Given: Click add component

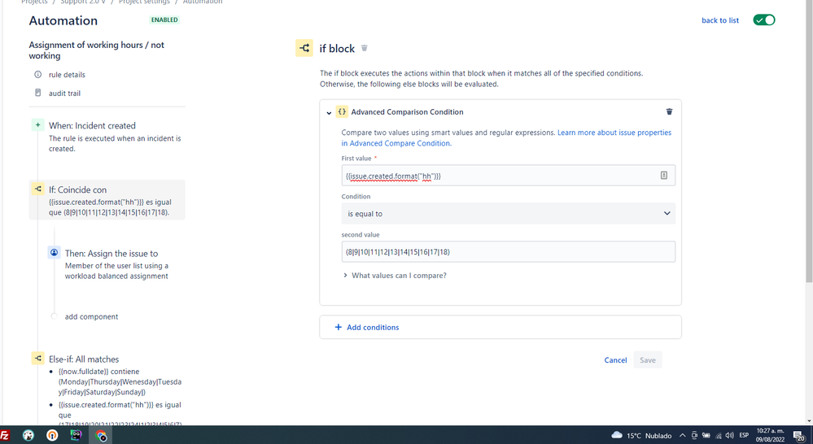Looking at the screenshot, I should (91, 316).
